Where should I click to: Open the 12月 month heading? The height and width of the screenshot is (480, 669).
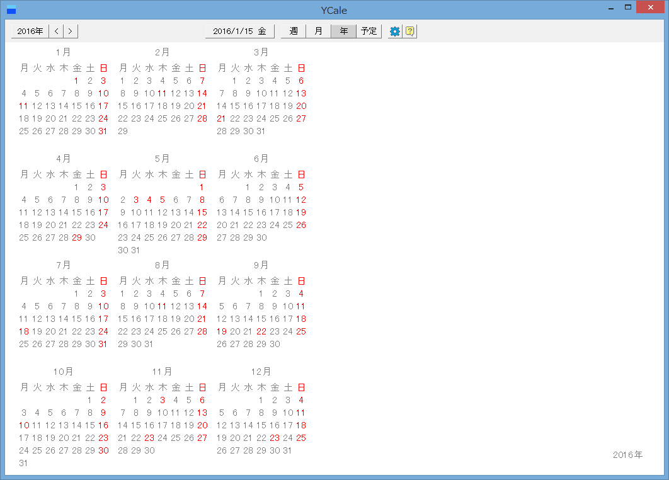pos(261,372)
